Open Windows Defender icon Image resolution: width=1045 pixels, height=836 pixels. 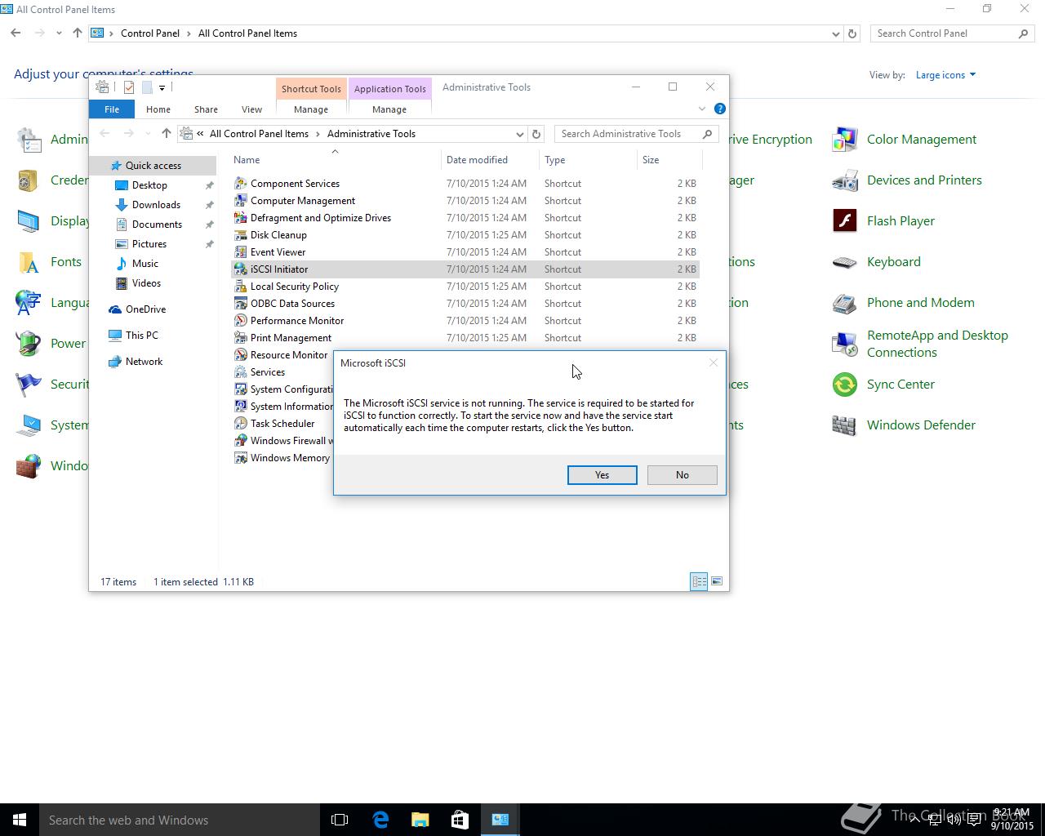click(x=845, y=425)
